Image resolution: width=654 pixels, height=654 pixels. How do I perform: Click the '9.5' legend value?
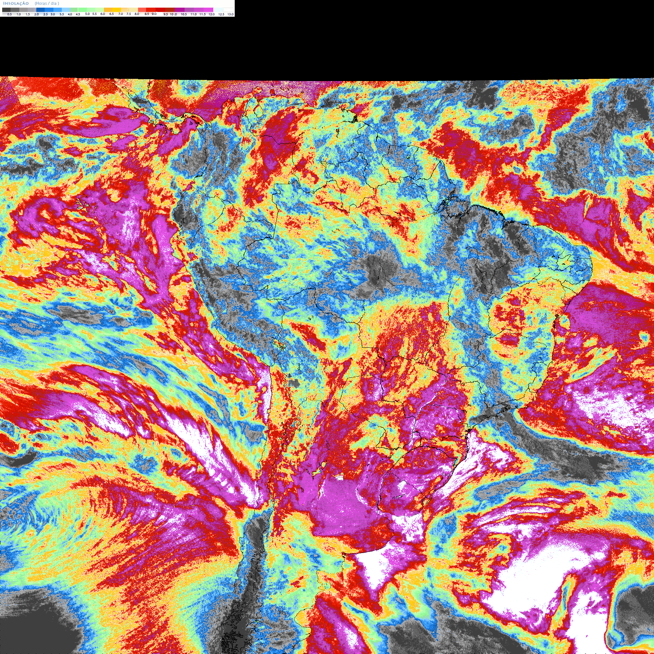[x=166, y=14]
